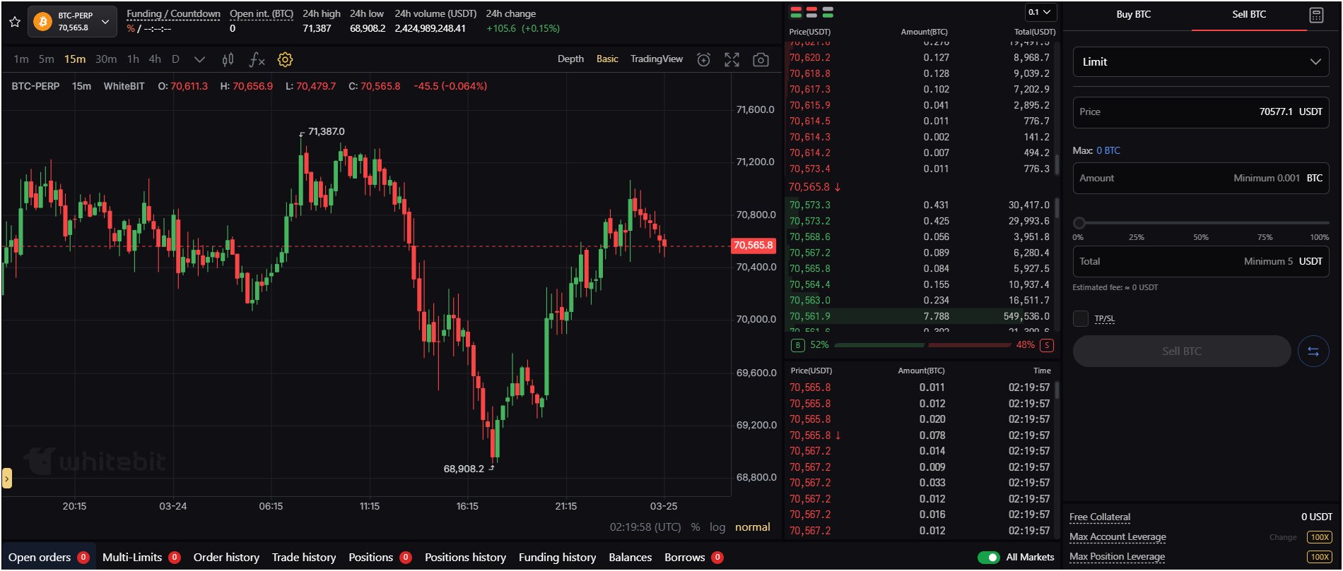Click the Amount input field
This screenshot has width=1343, height=571.
tap(1201, 179)
